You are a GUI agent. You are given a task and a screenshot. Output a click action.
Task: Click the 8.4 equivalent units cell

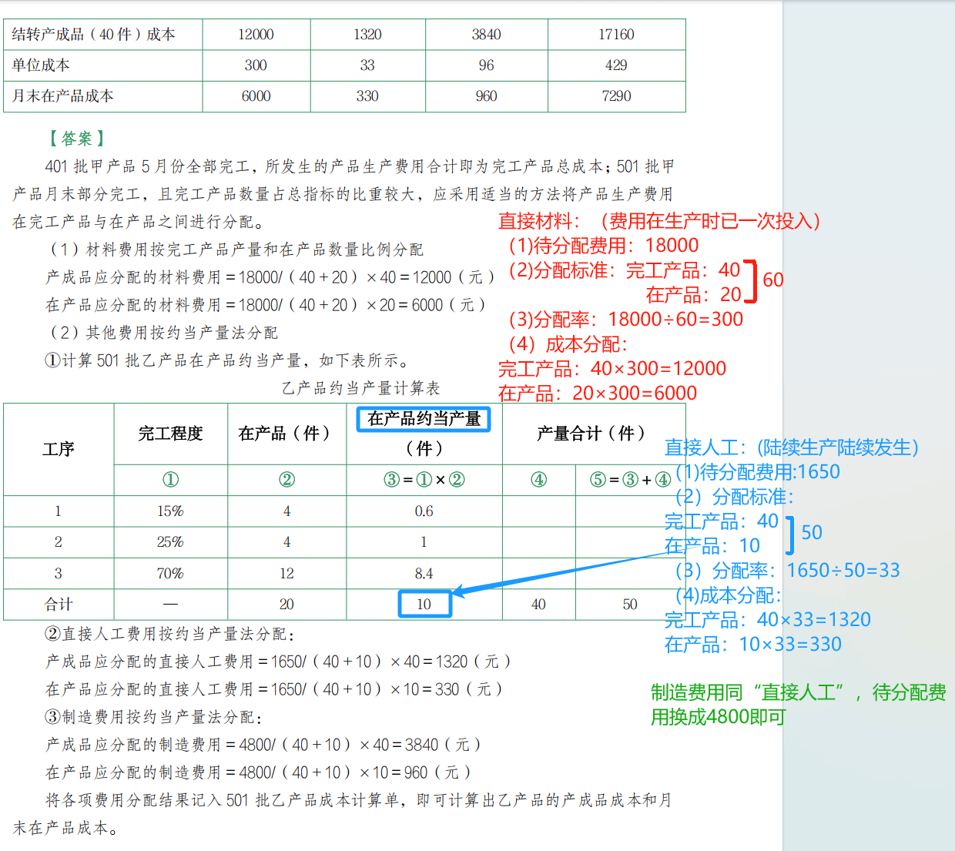pos(424,574)
